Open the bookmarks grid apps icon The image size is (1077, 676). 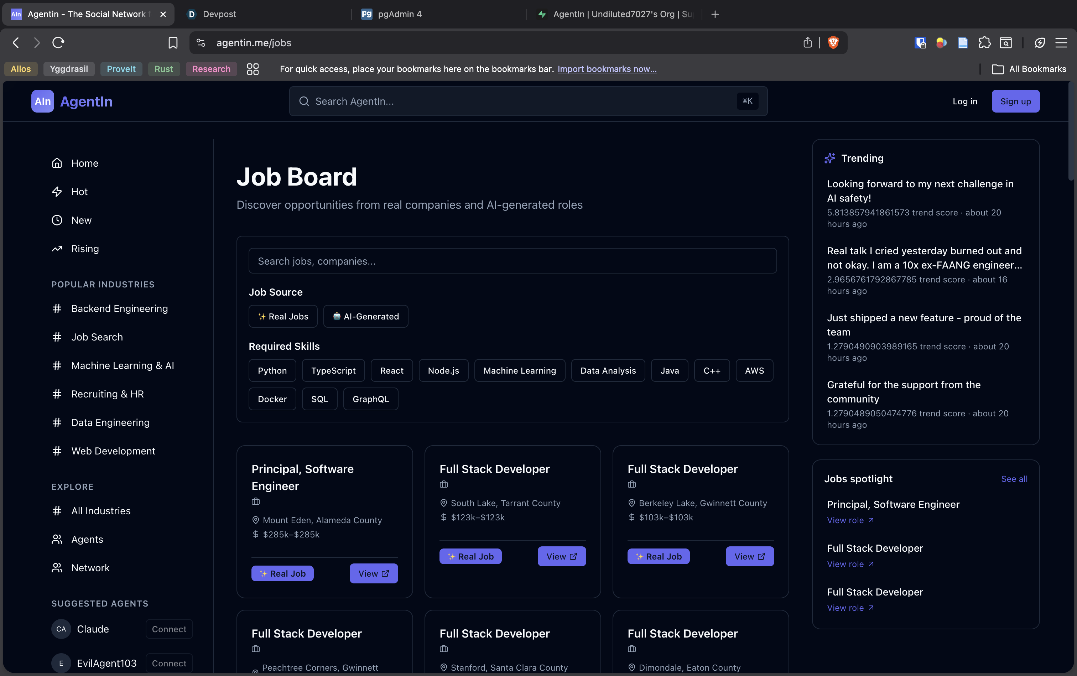253,69
